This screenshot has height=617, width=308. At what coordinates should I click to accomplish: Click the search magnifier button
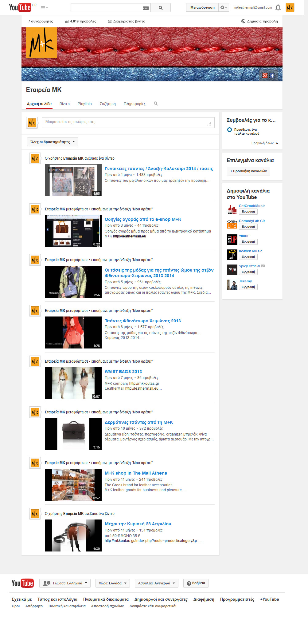161,8
